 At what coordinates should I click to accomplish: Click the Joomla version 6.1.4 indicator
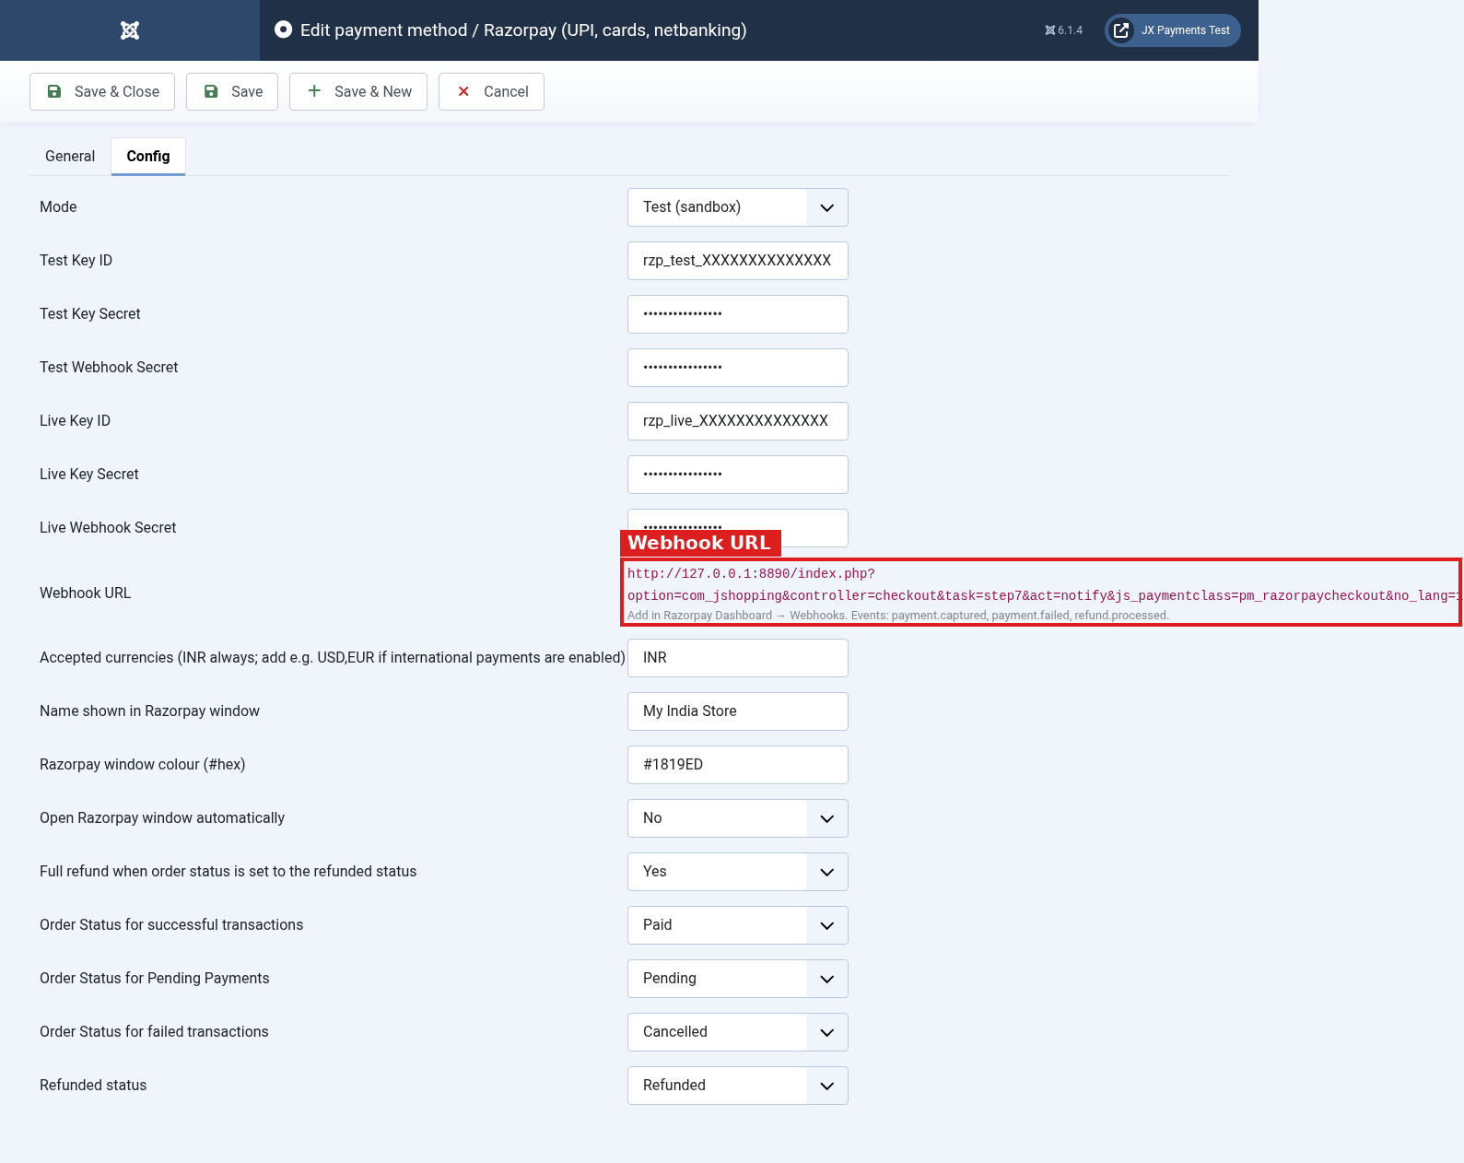pos(1063,30)
